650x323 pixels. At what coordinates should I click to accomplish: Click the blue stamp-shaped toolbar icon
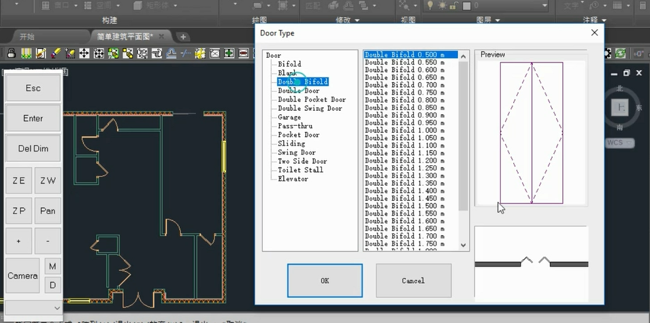pos(172,53)
